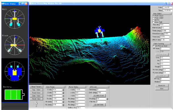Click the D (m) spinner arrows

point(63,90)
